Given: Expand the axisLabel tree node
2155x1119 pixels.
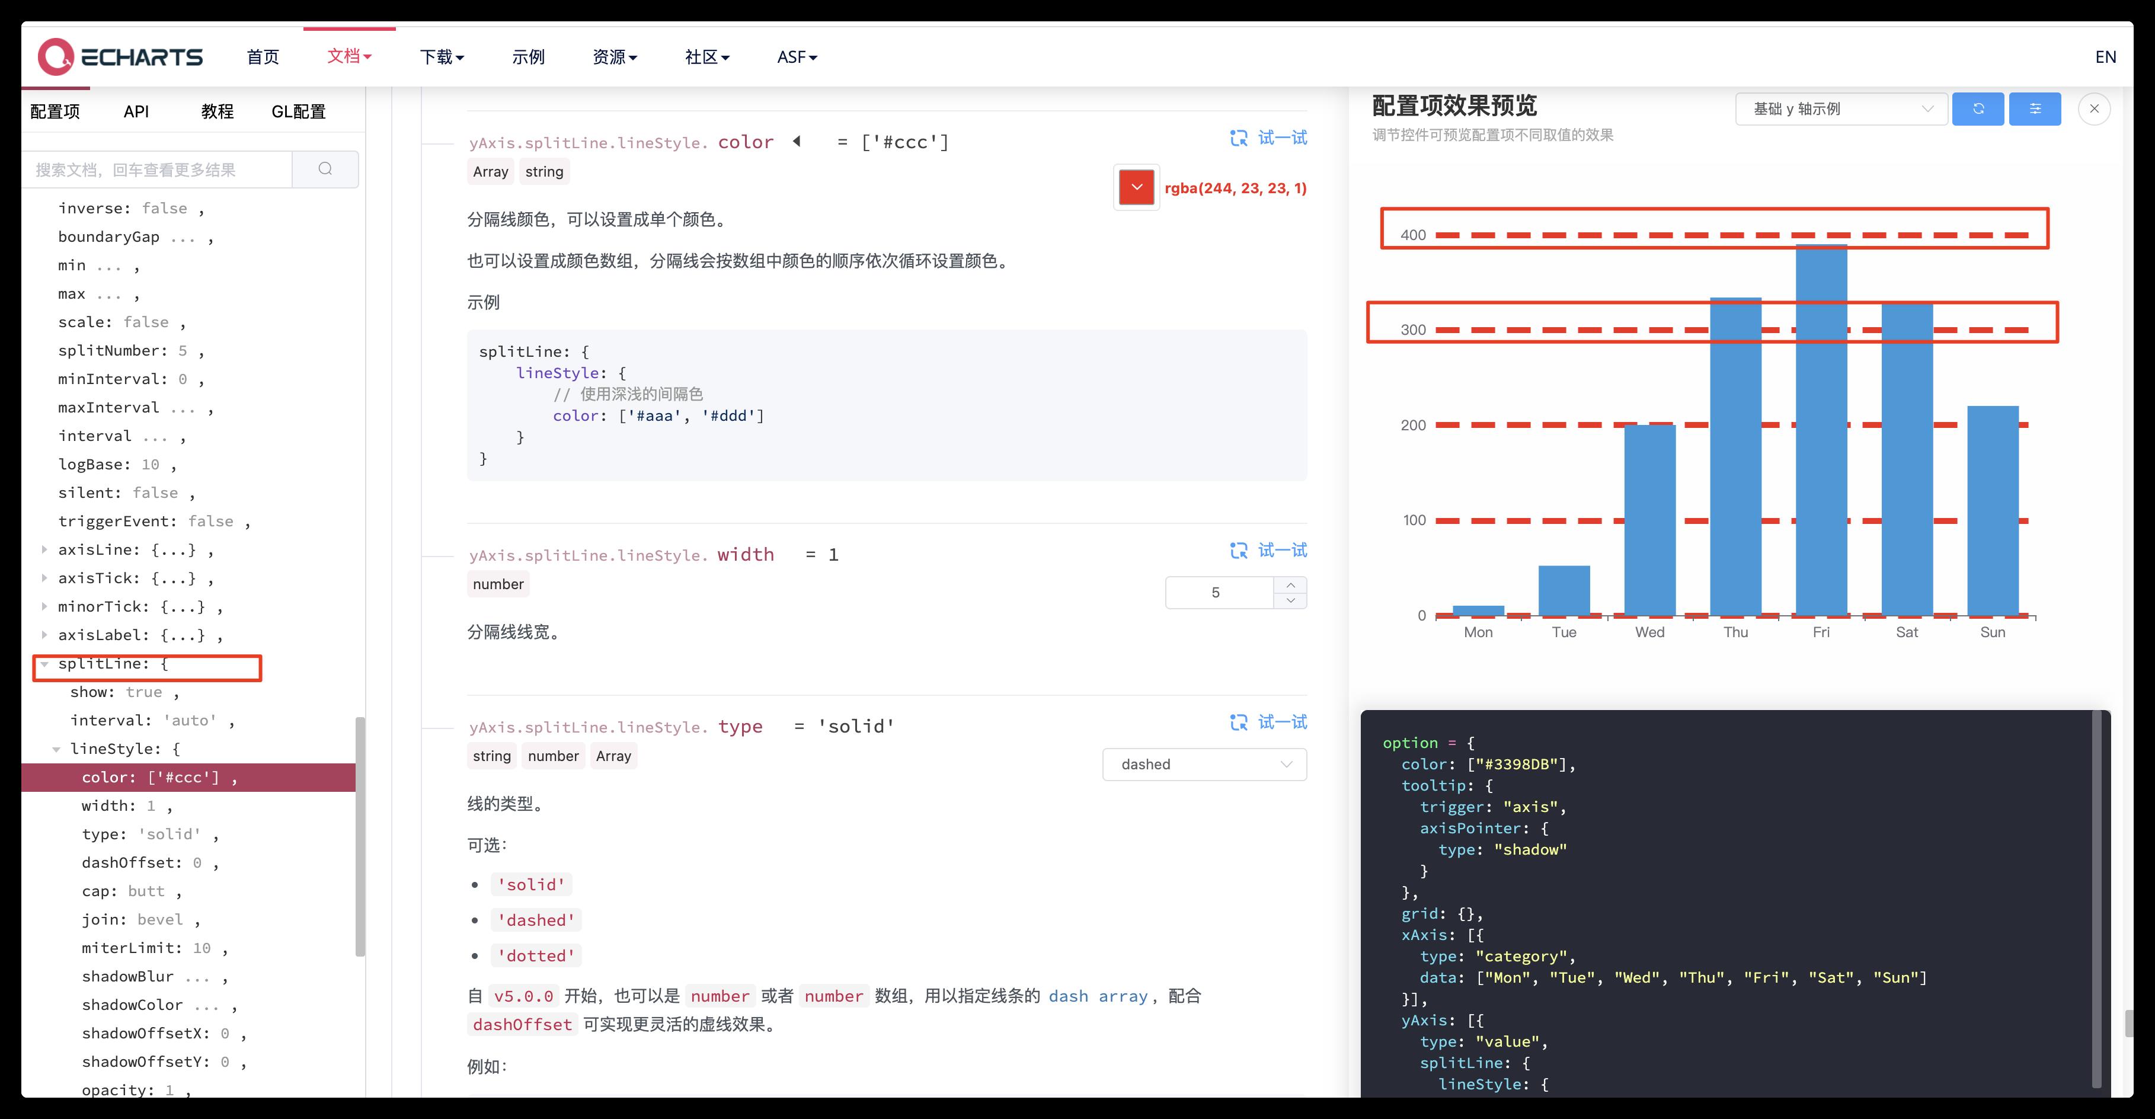Looking at the screenshot, I should click(44, 635).
